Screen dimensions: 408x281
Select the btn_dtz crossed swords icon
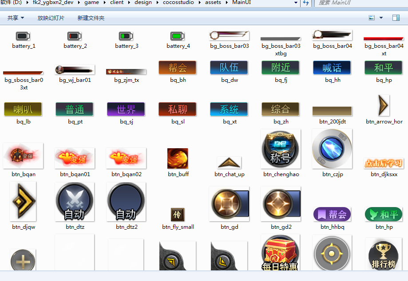click(x=75, y=202)
